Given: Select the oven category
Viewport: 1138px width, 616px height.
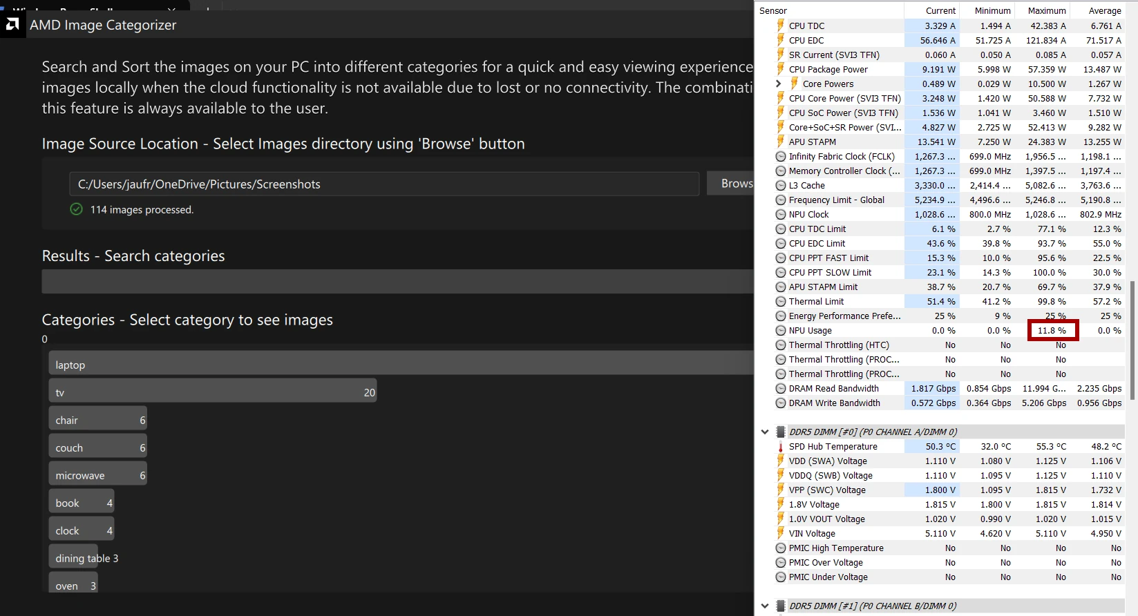Looking at the screenshot, I should pyautogui.click(x=73, y=582).
